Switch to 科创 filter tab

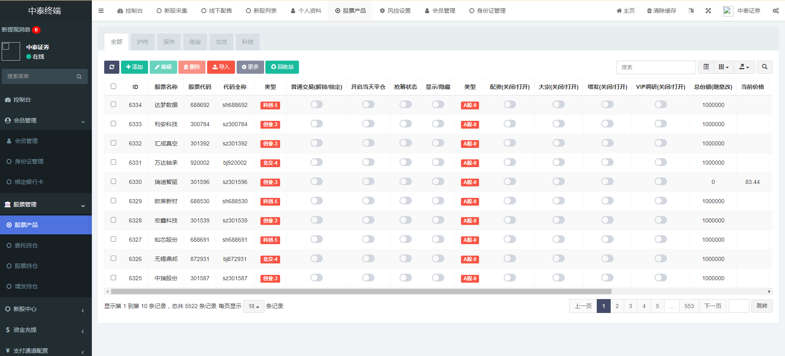(248, 42)
